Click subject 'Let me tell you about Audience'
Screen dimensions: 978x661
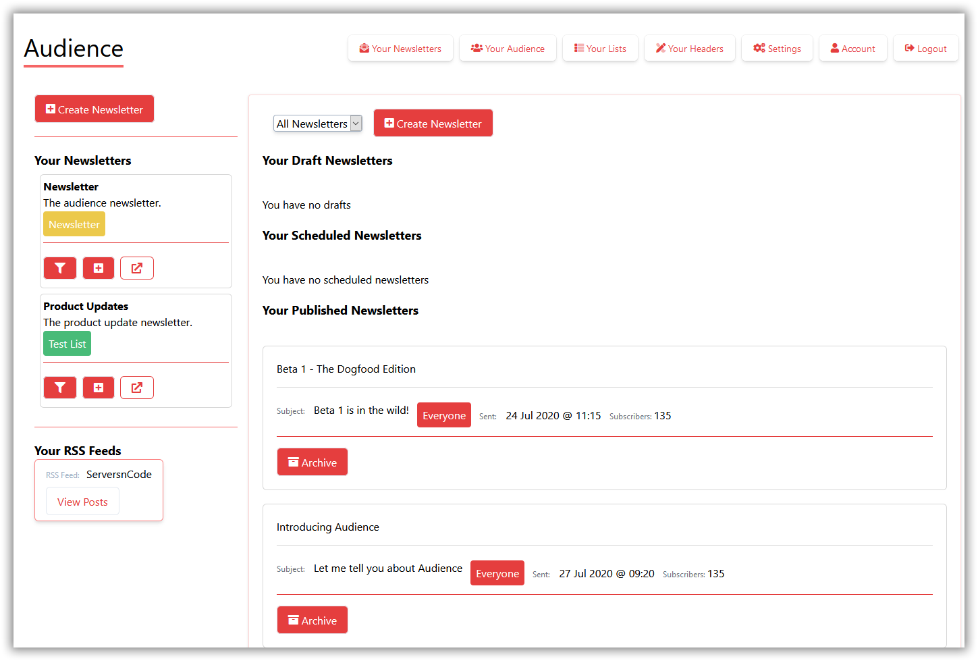(388, 568)
